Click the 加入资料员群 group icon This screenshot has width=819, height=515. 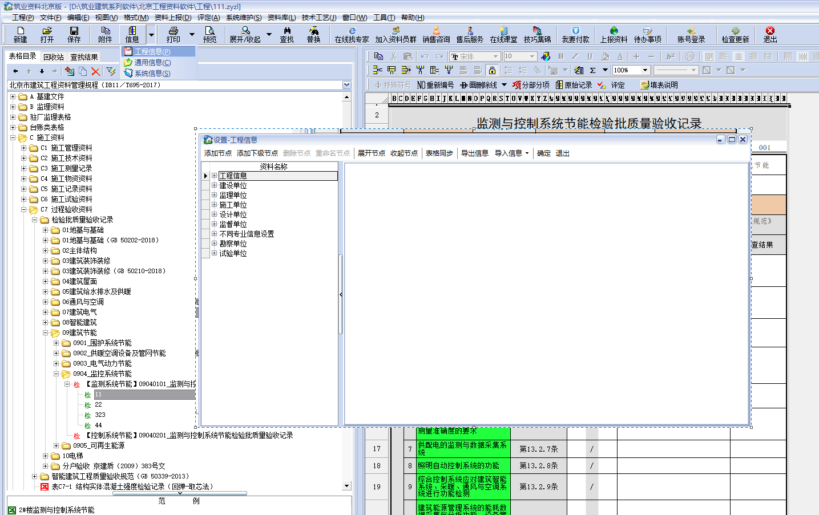click(396, 34)
